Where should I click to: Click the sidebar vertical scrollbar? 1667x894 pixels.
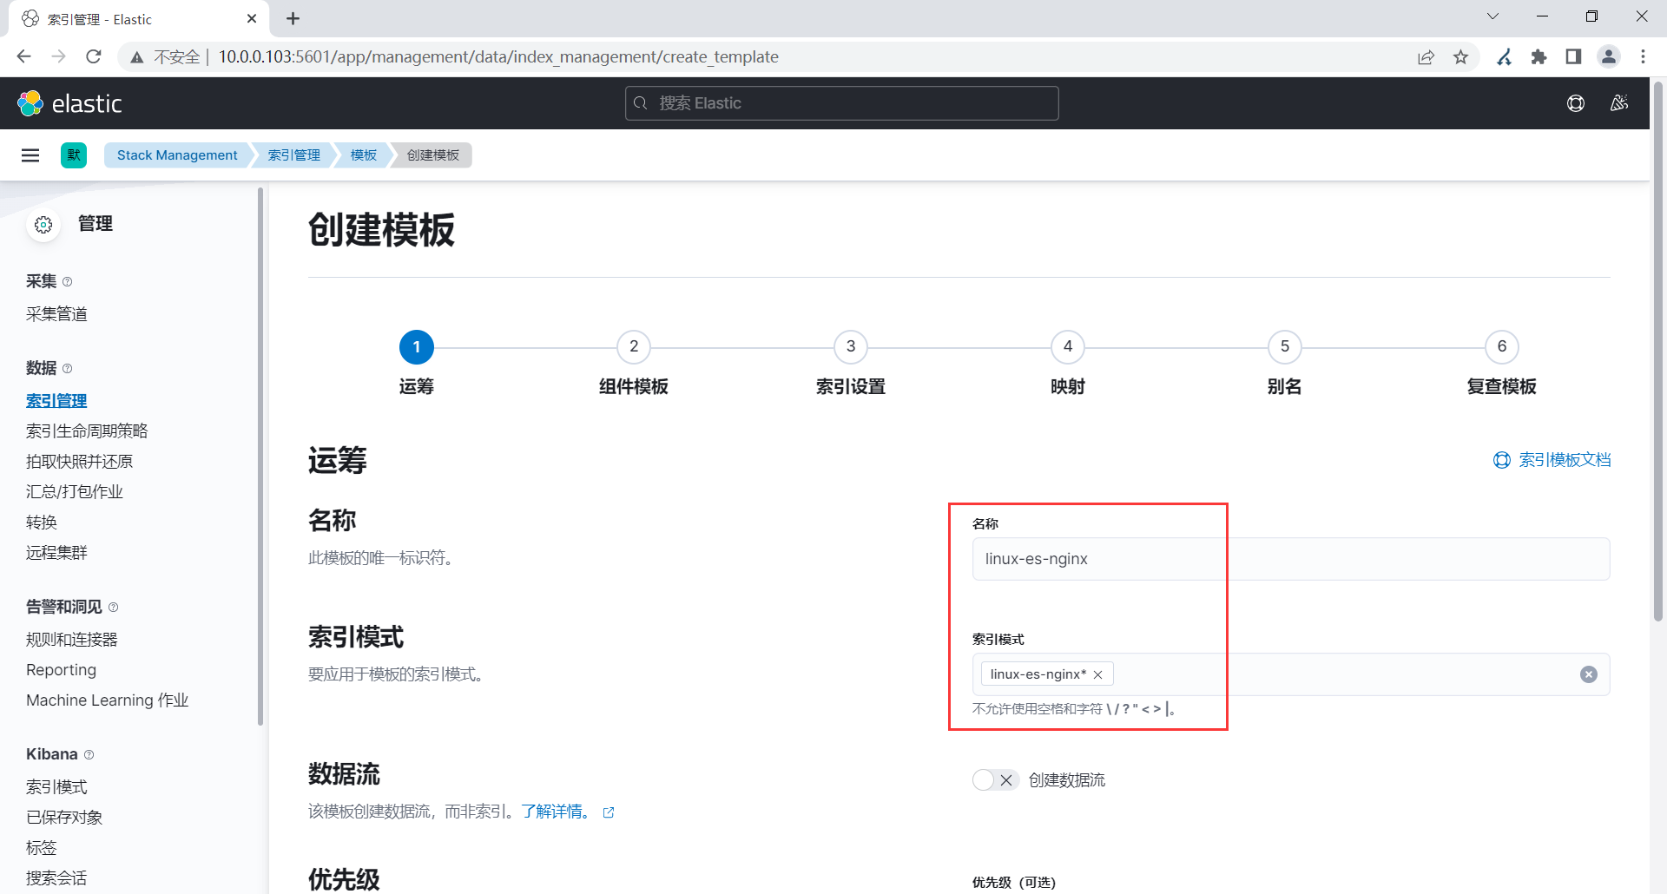pyautogui.click(x=260, y=456)
